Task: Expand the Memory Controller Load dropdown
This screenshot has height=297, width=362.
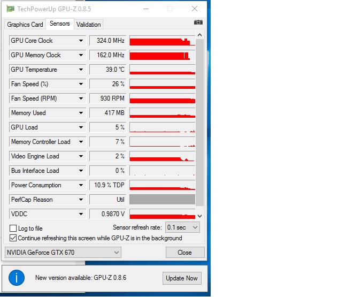Action: click(48, 142)
